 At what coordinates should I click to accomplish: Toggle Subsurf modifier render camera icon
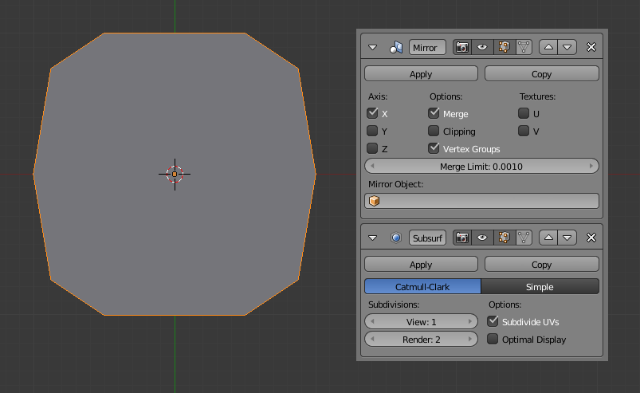pos(461,238)
